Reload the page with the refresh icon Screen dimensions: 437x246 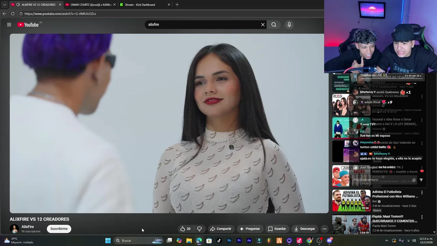point(13,14)
